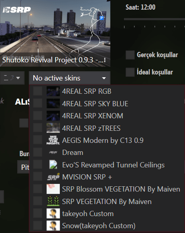Open the partially hidden Pit dropdown

tap(23, 167)
